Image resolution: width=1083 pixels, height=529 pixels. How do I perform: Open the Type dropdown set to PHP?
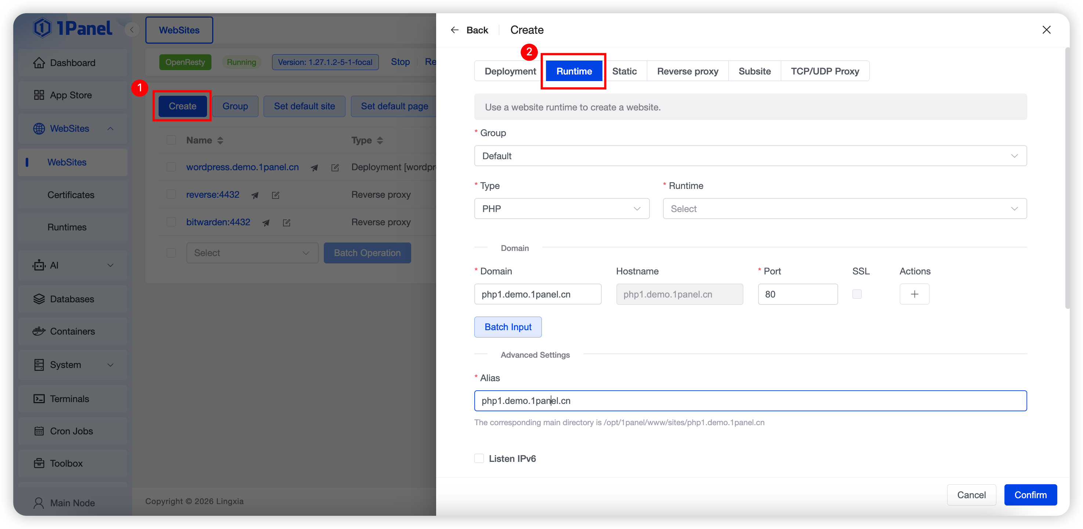click(x=561, y=209)
